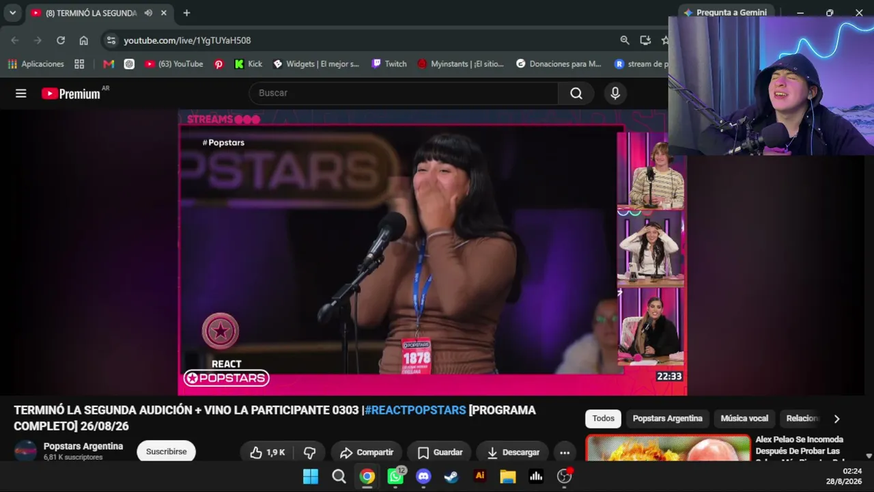Open the (63) YouTube bookmark
This screenshot has width=874, height=492.
(174, 64)
